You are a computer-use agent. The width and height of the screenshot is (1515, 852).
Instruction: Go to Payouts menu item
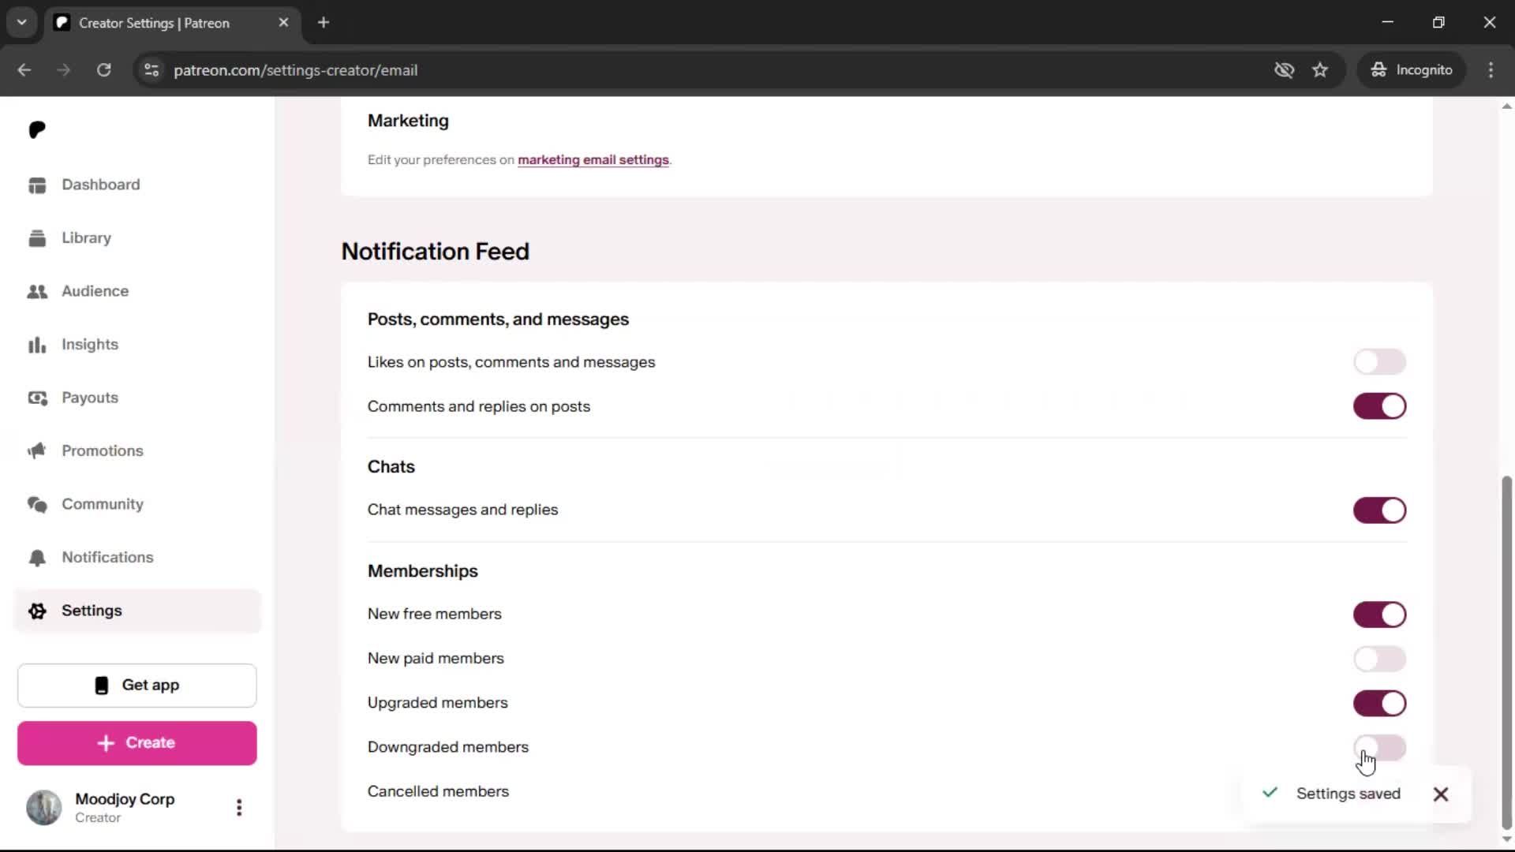(137, 398)
